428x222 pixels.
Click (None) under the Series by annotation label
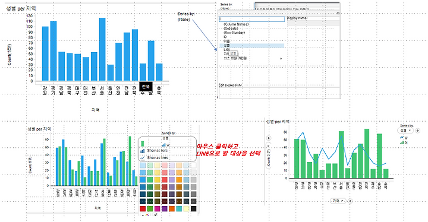(184, 20)
